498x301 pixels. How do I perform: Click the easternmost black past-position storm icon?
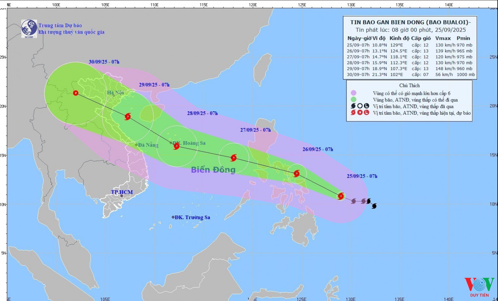(374, 206)
